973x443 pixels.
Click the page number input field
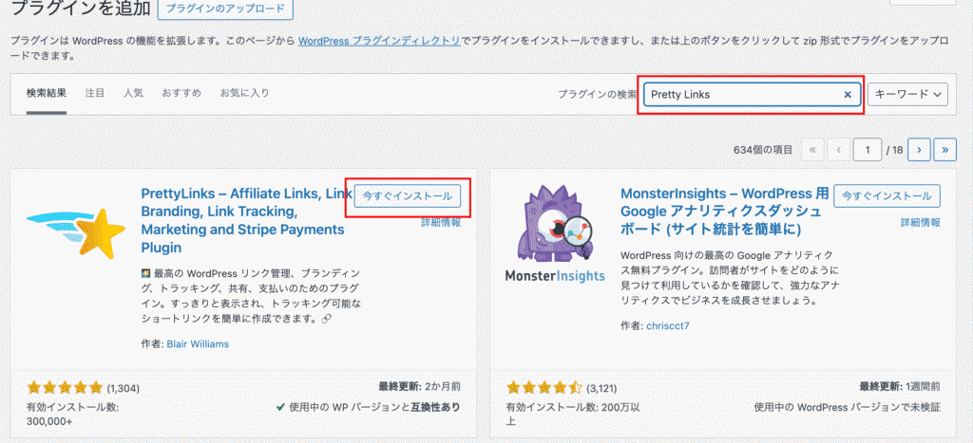867,150
